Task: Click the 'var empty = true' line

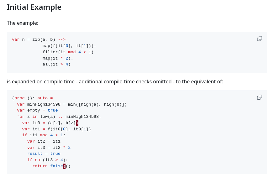Action: point(37,110)
